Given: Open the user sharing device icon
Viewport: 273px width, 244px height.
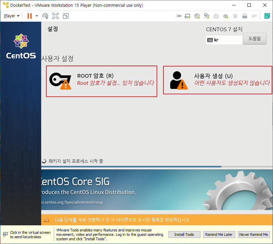Looking at the screenshot, I should 254,16.
